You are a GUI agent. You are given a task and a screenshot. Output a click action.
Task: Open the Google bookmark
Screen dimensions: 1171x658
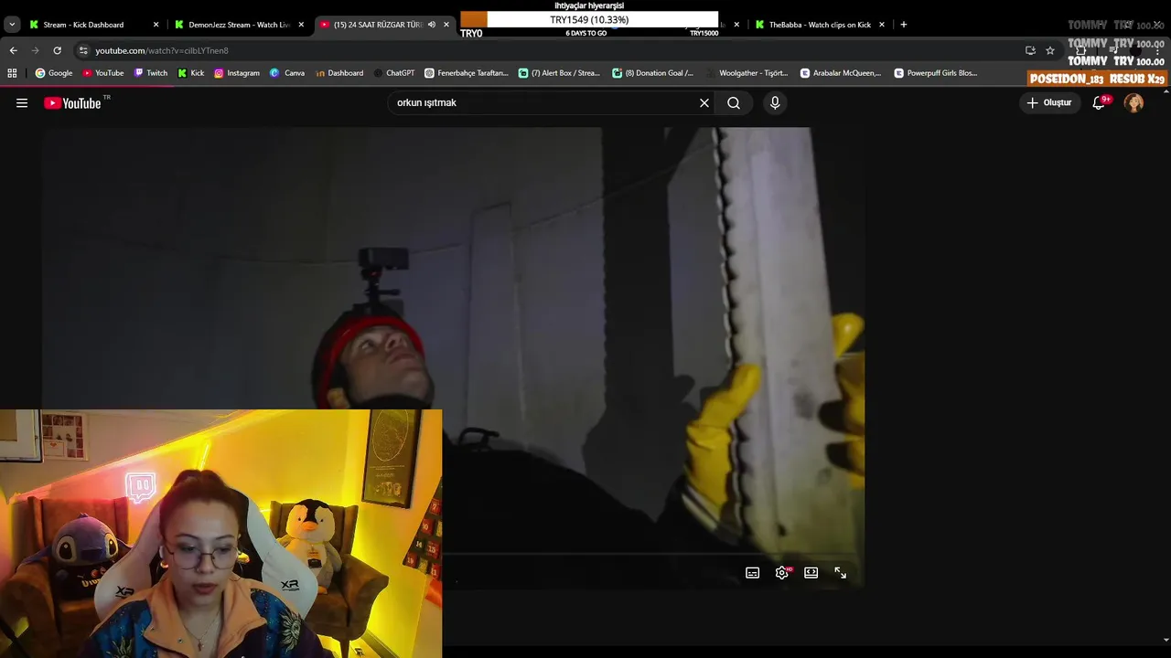pos(54,73)
